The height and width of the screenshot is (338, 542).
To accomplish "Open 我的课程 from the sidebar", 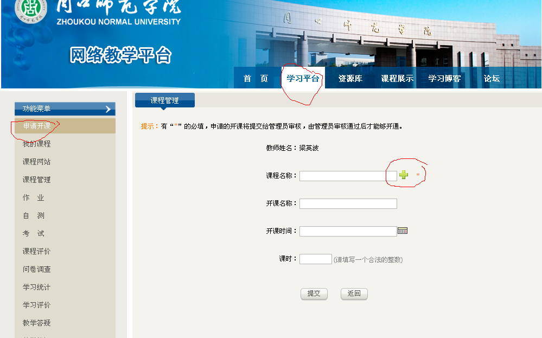I will pos(36,144).
